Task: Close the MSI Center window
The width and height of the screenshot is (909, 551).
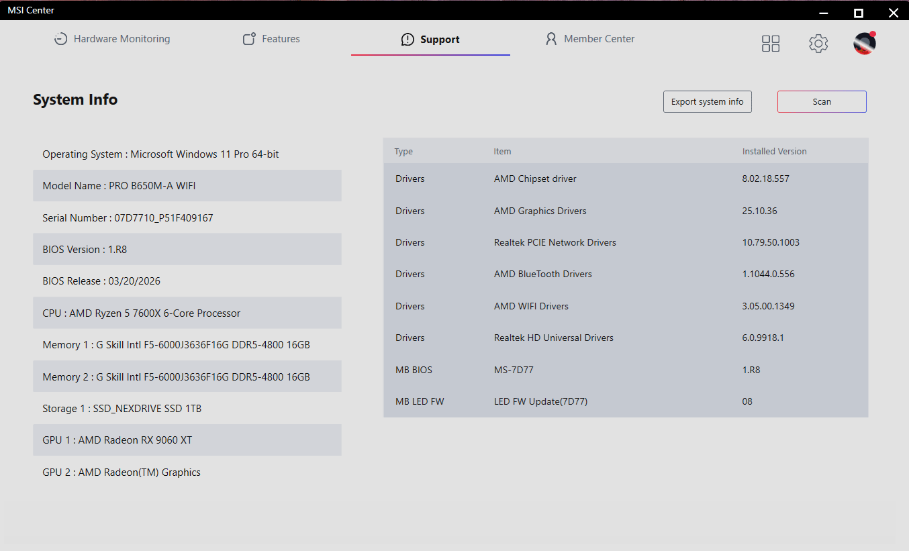Action: click(893, 13)
